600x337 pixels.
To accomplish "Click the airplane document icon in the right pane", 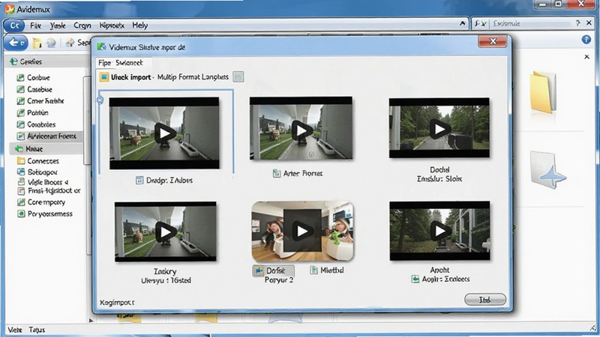I will point(547,171).
